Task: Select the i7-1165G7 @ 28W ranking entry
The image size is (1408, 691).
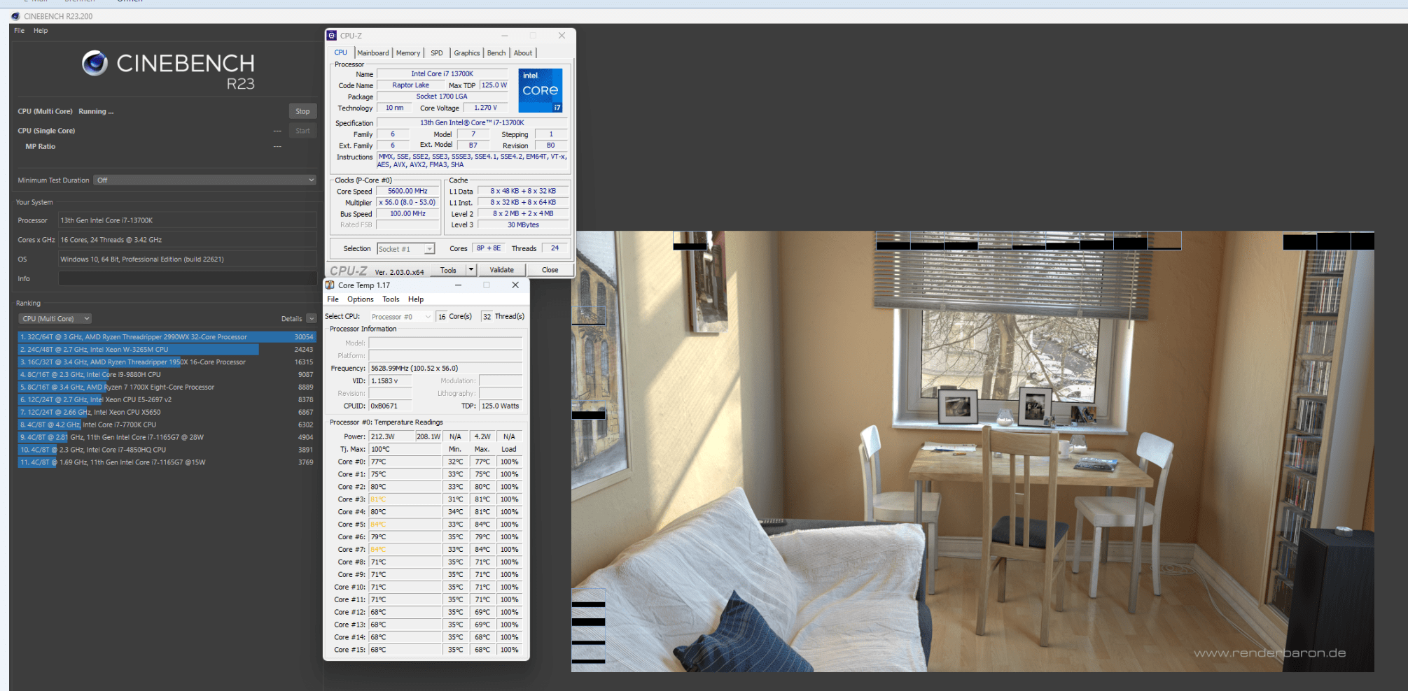Action: [166, 437]
